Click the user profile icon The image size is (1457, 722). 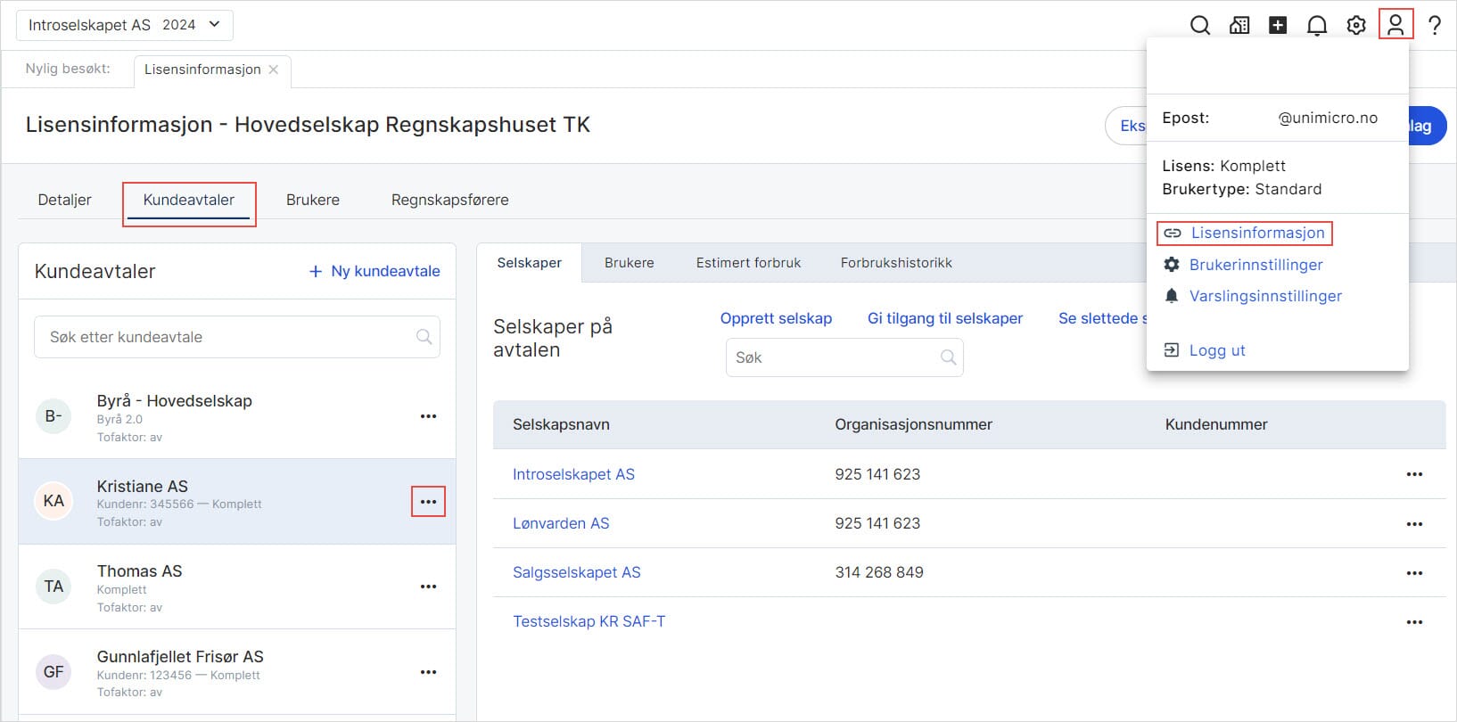(1395, 24)
